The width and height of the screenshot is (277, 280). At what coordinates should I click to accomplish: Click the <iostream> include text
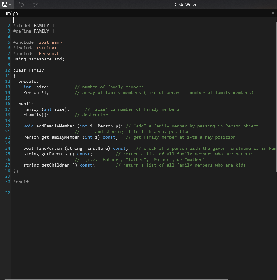(49, 42)
